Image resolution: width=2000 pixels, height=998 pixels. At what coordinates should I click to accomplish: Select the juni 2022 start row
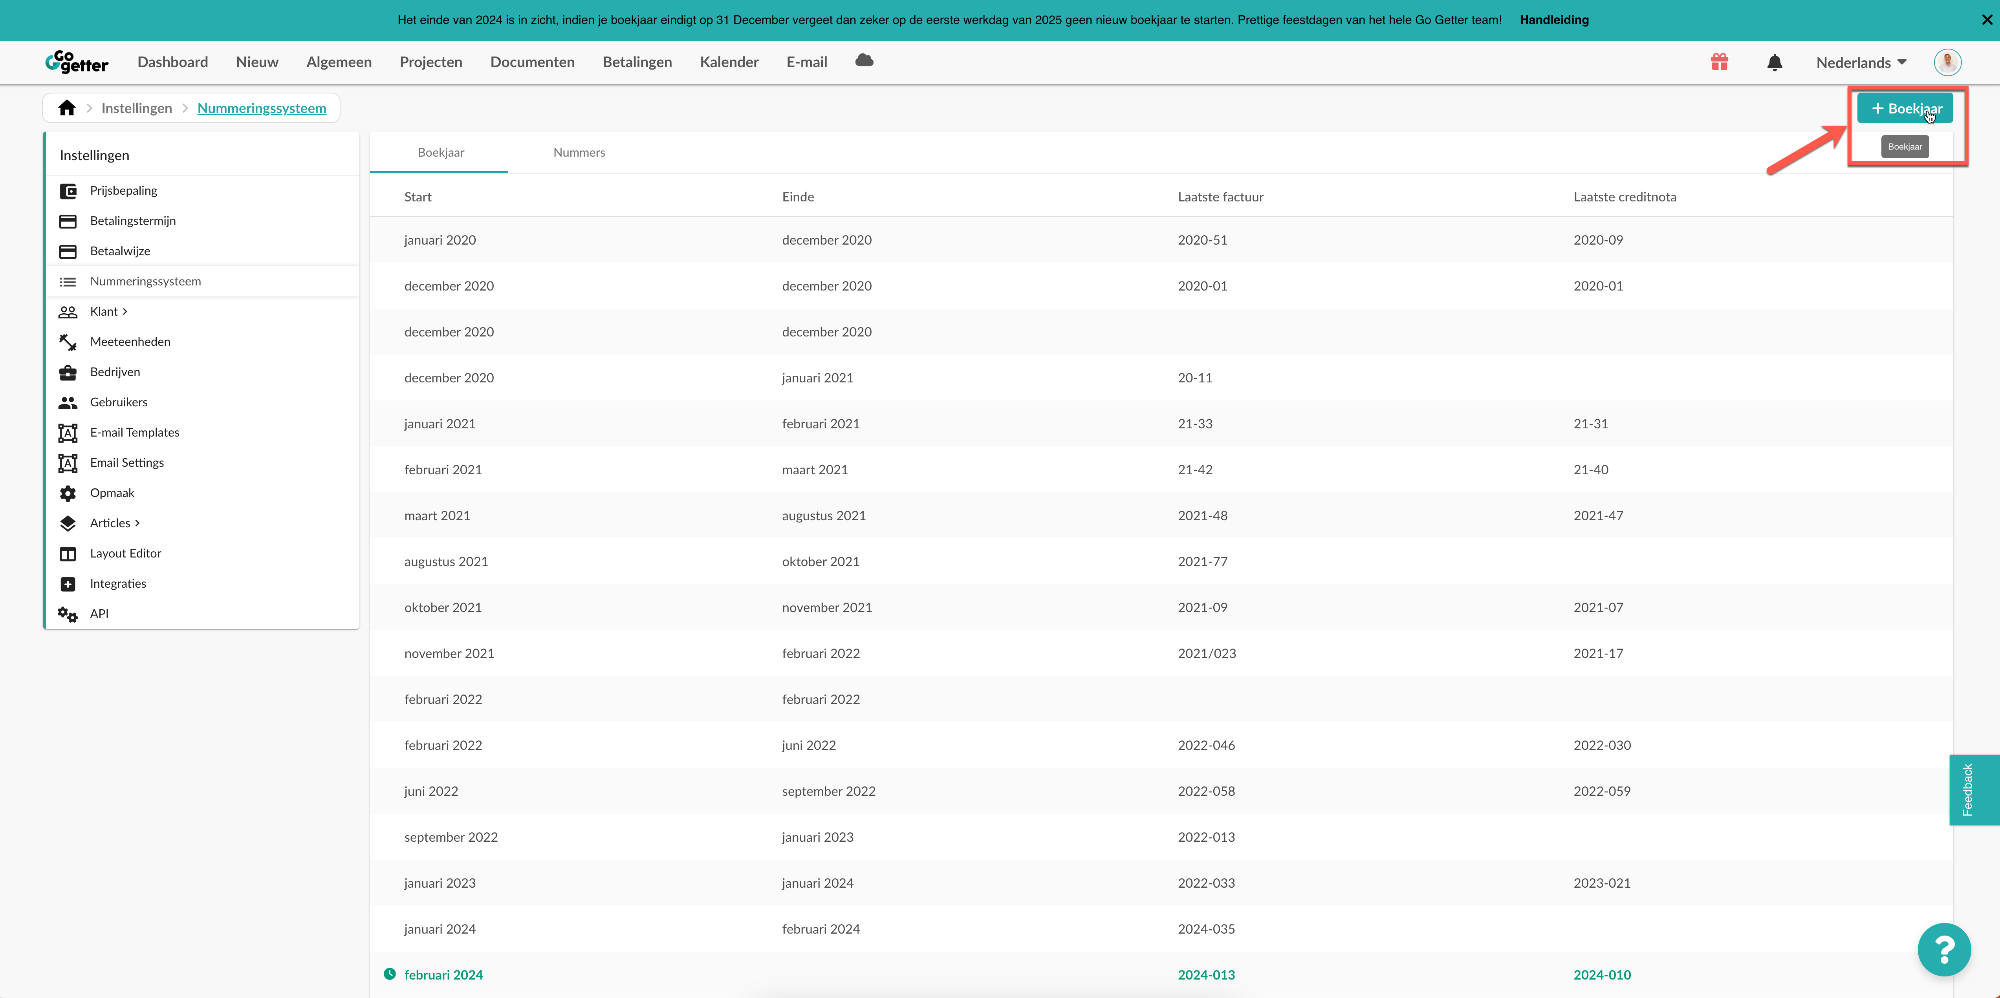pyautogui.click(x=1161, y=791)
